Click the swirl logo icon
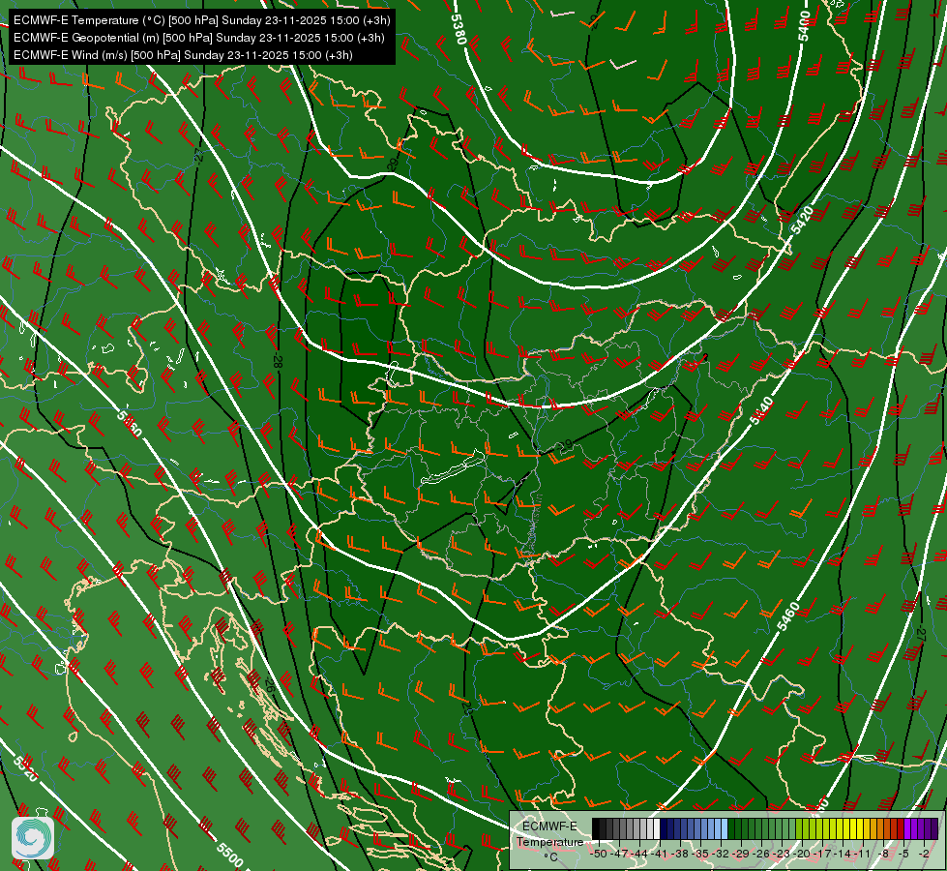 pos(33,838)
